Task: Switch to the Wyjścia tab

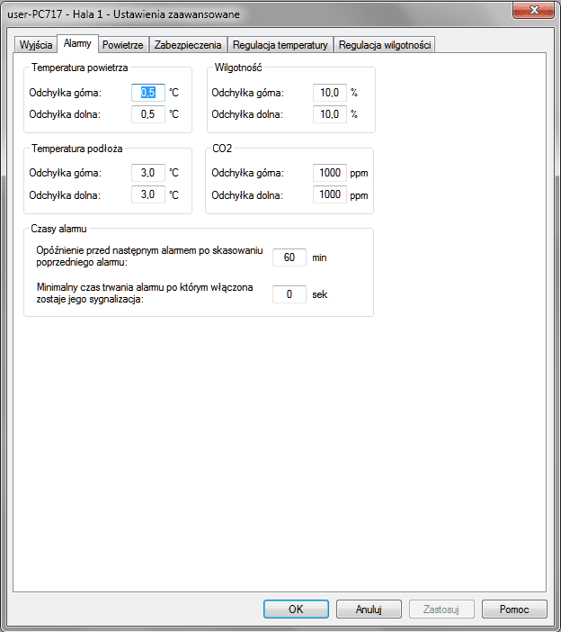Action: [x=36, y=45]
